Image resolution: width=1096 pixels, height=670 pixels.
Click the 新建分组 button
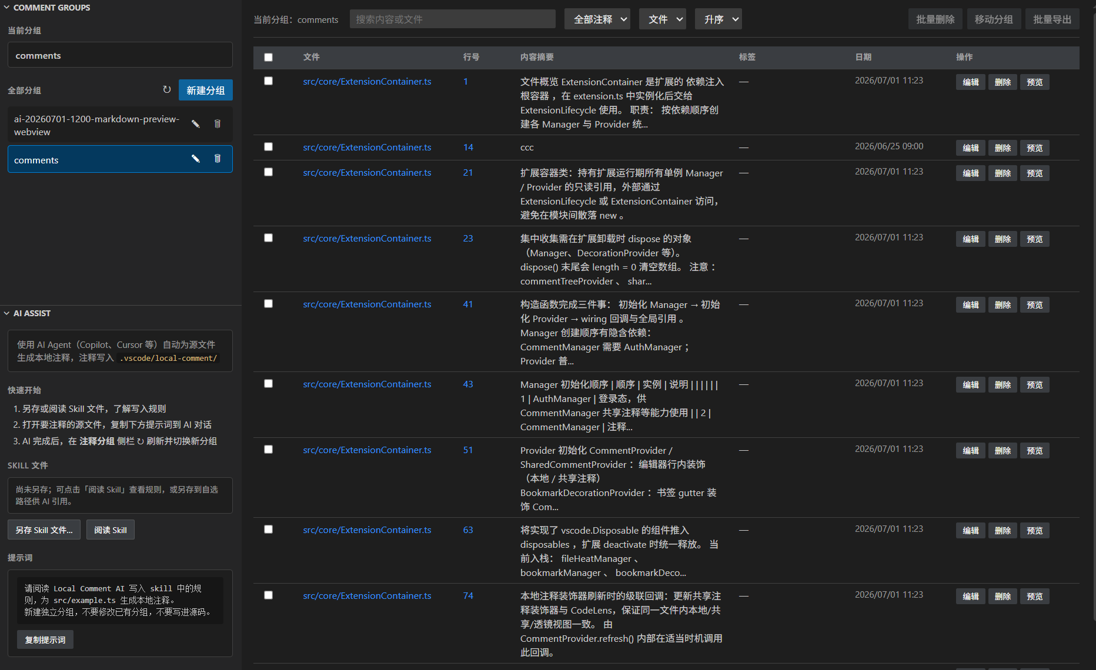[x=206, y=90]
